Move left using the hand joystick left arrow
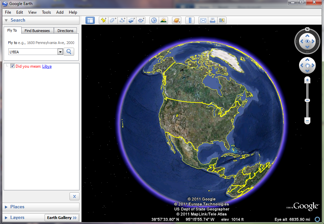 302,65
